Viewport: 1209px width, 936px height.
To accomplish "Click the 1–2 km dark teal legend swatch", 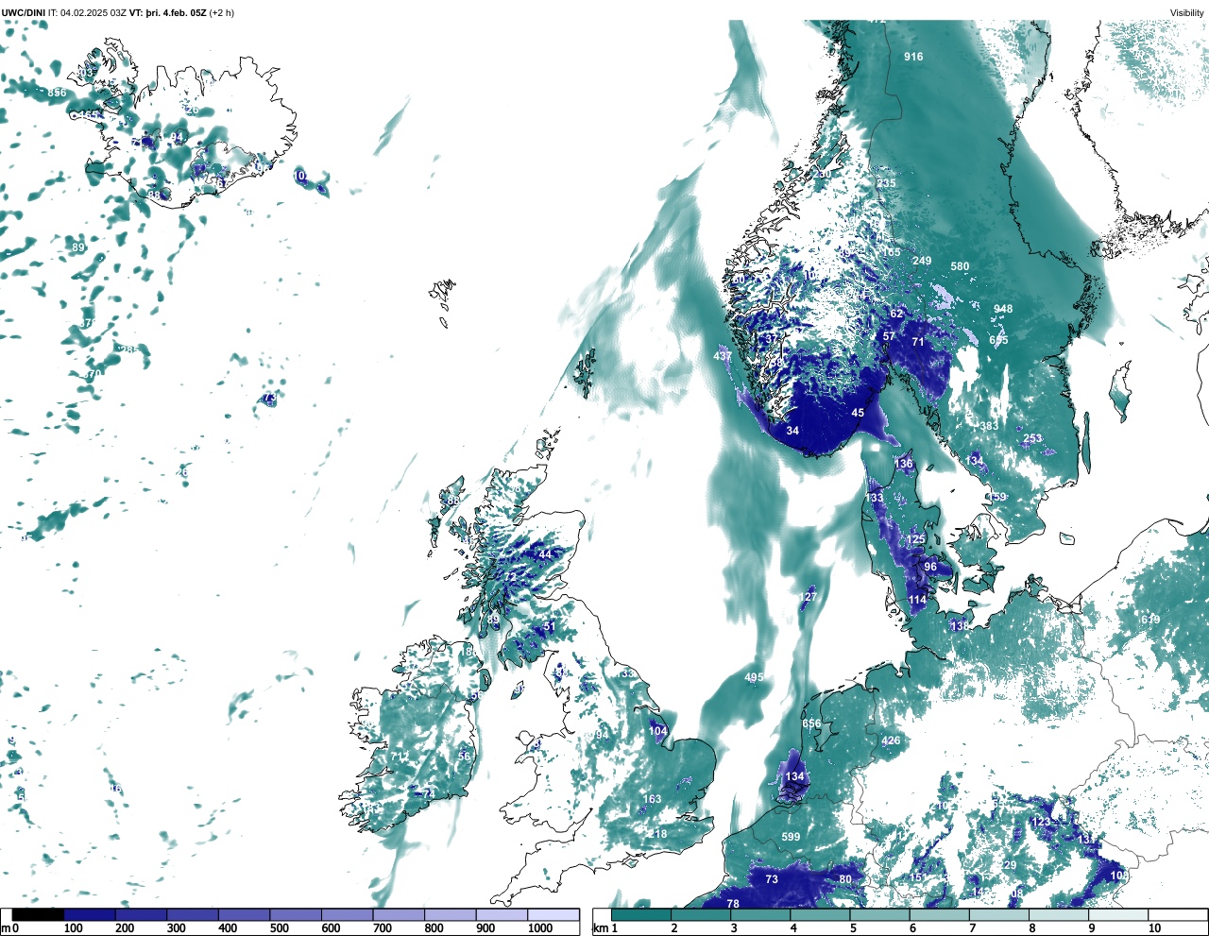I will [x=641, y=914].
